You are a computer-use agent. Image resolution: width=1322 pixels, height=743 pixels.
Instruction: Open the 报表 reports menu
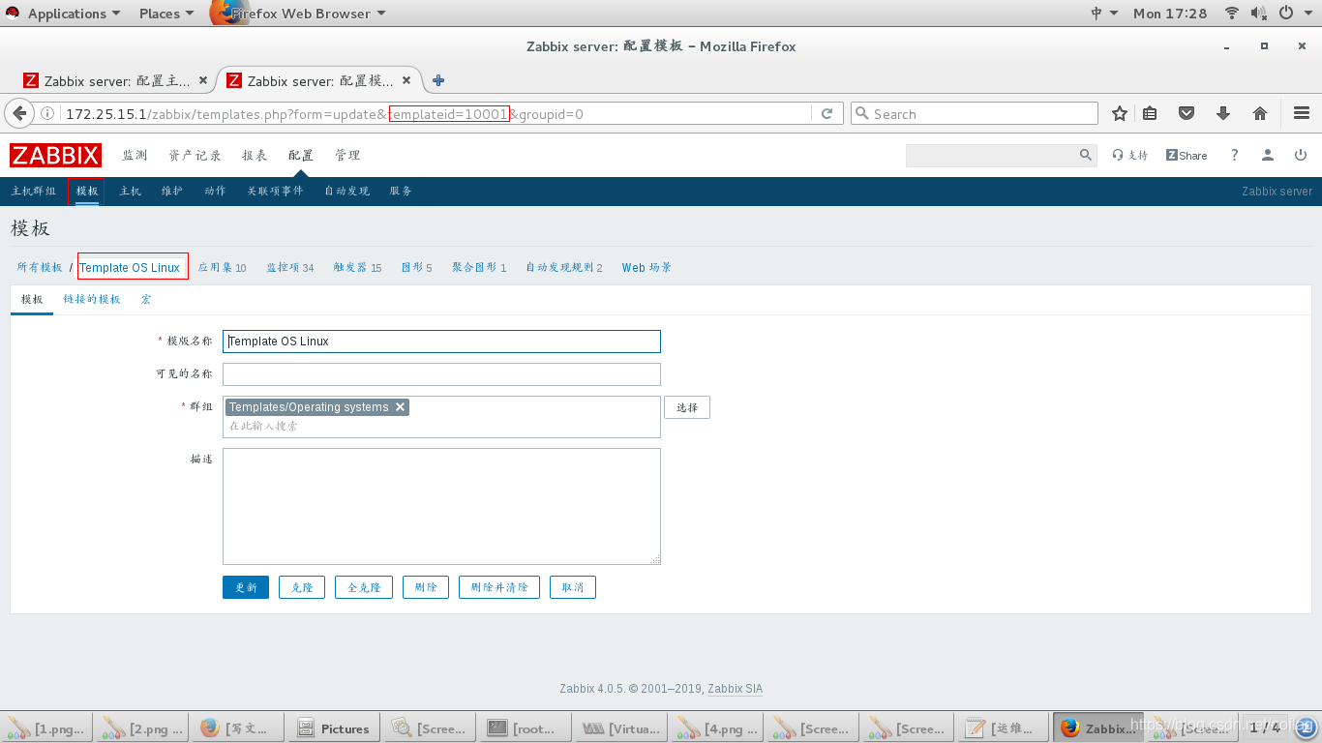[255, 156]
